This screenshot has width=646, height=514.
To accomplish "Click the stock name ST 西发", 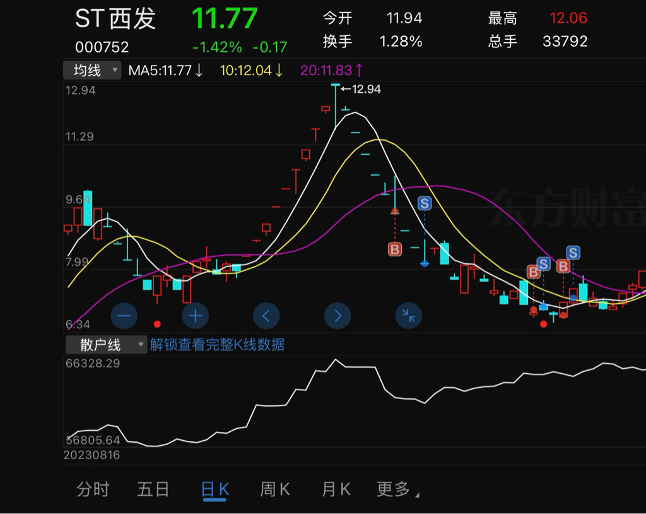I will coord(116,18).
